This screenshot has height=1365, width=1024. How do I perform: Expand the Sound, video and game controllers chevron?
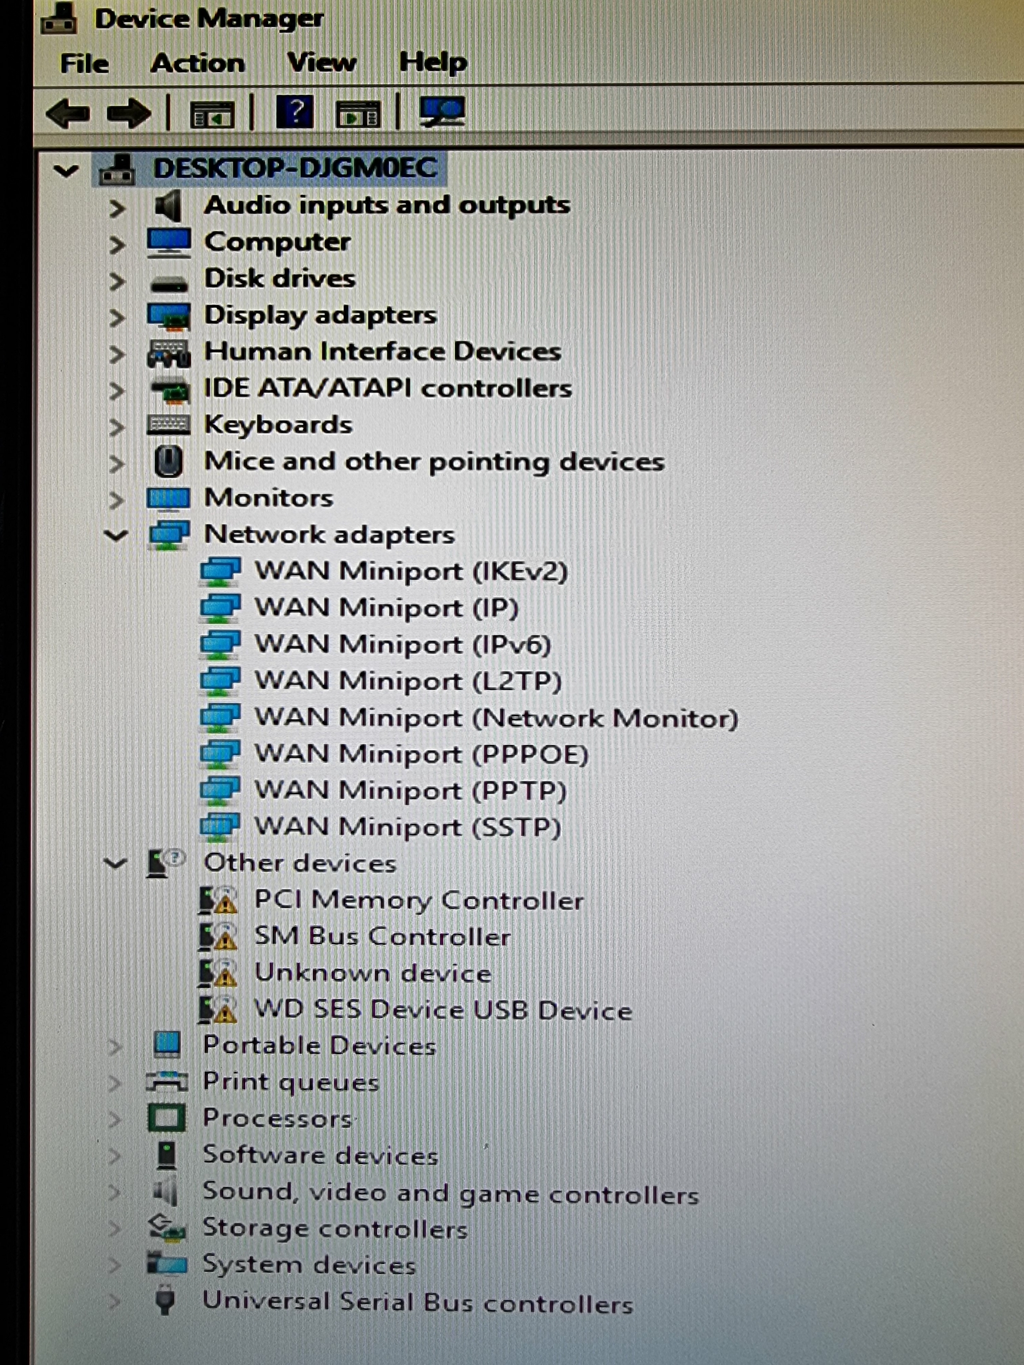[x=114, y=1192]
